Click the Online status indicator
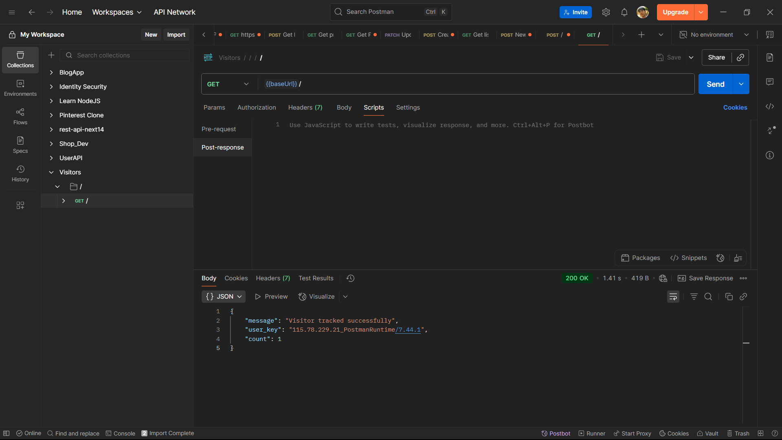The height and width of the screenshot is (440, 782). tap(29, 433)
